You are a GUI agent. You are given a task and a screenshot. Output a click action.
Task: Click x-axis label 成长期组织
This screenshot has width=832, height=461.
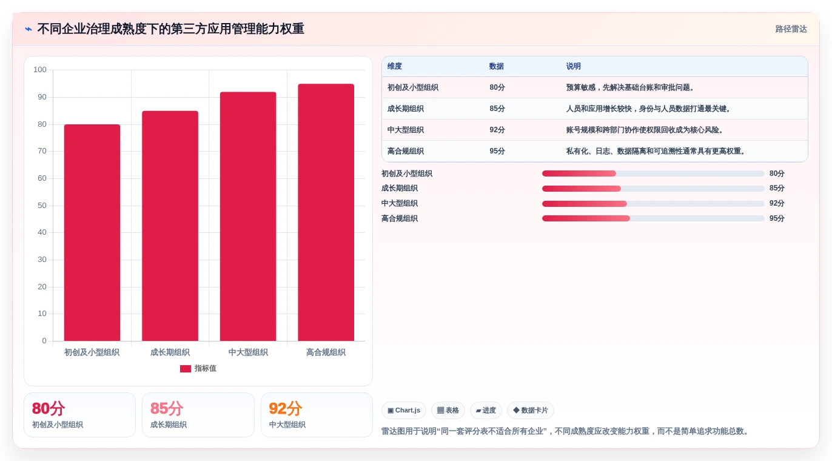click(170, 352)
